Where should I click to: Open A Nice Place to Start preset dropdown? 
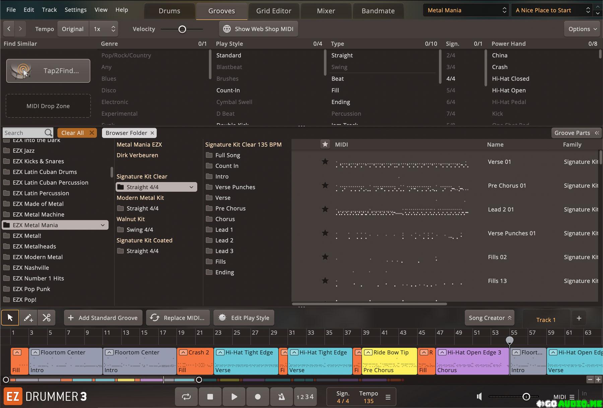click(x=552, y=10)
